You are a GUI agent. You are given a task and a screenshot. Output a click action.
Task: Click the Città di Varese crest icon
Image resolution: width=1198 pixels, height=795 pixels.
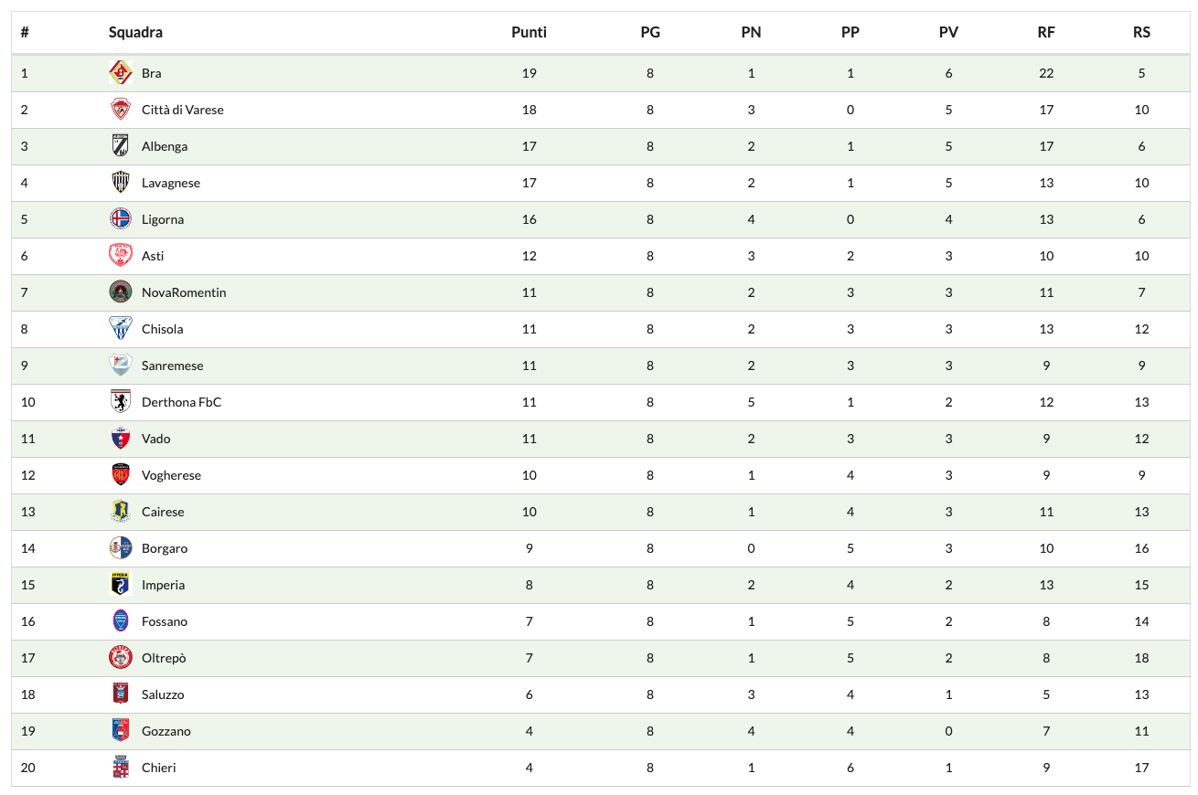point(121,110)
